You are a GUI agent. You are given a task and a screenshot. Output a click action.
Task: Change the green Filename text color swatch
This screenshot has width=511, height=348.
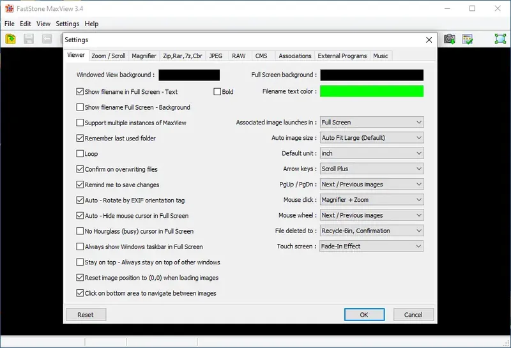click(x=372, y=91)
